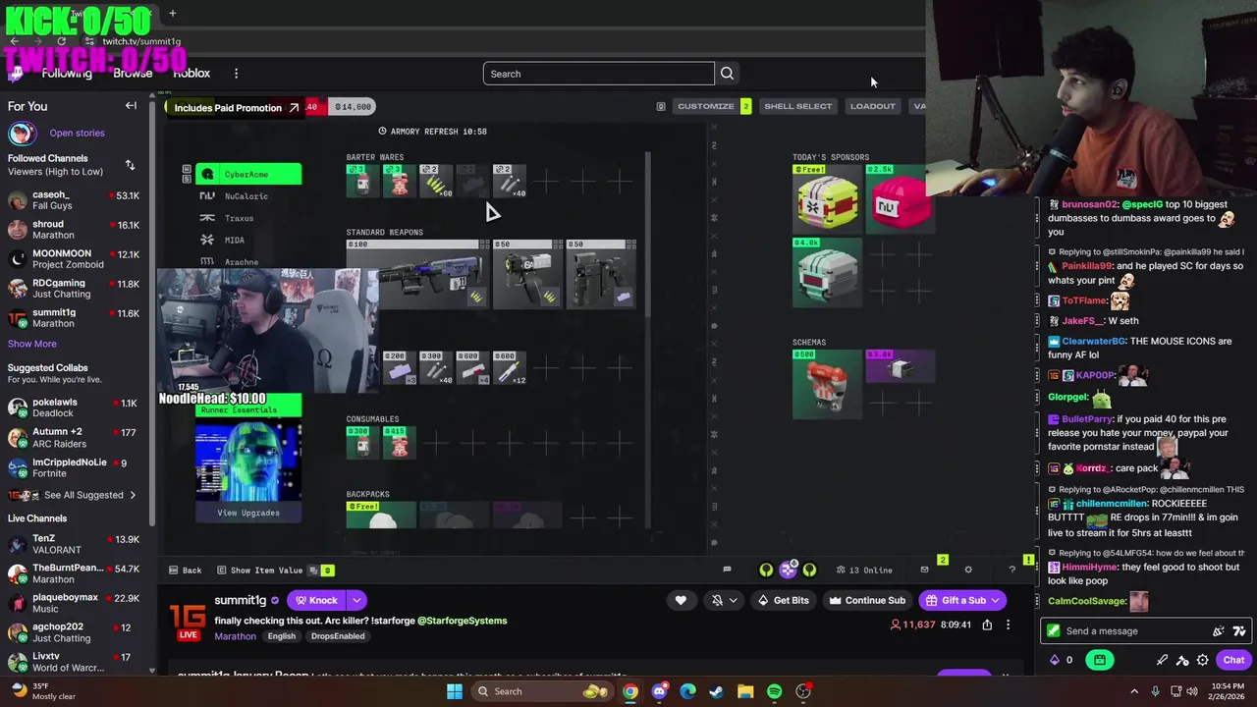Click Continue Sub button
The height and width of the screenshot is (707, 1257).
coord(866,600)
